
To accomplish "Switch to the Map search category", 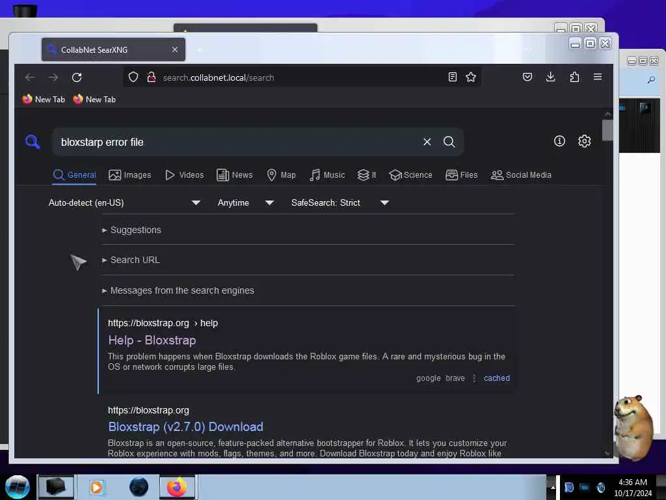I will (281, 175).
